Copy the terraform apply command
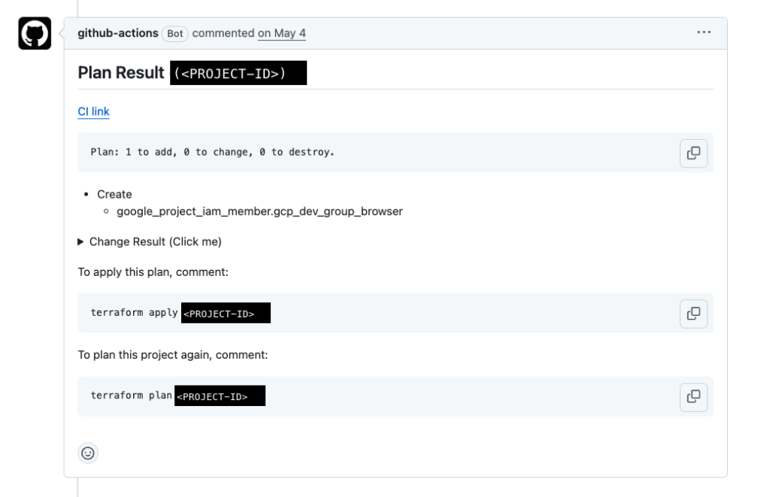The width and height of the screenshot is (770, 497). 693,314
